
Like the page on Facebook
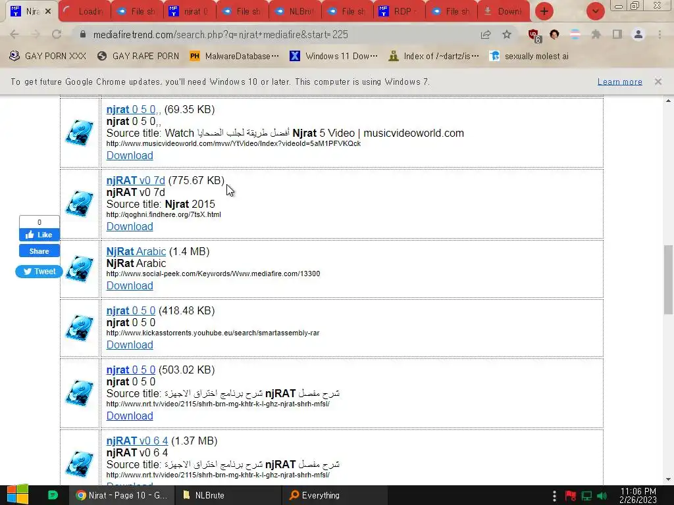pos(39,235)
